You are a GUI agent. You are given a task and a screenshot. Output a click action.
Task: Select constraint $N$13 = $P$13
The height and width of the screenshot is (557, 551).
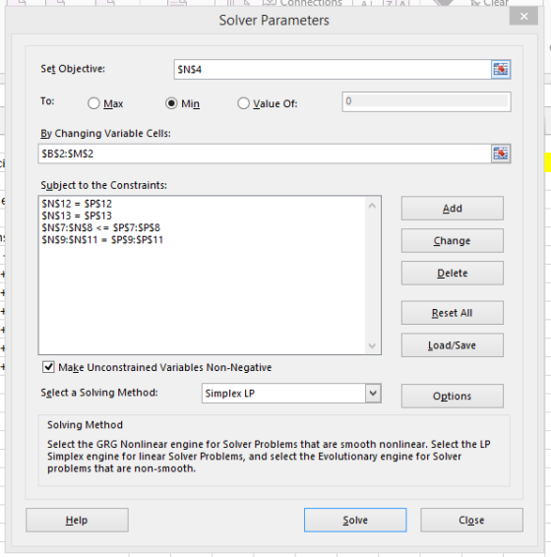click(77, 216)
